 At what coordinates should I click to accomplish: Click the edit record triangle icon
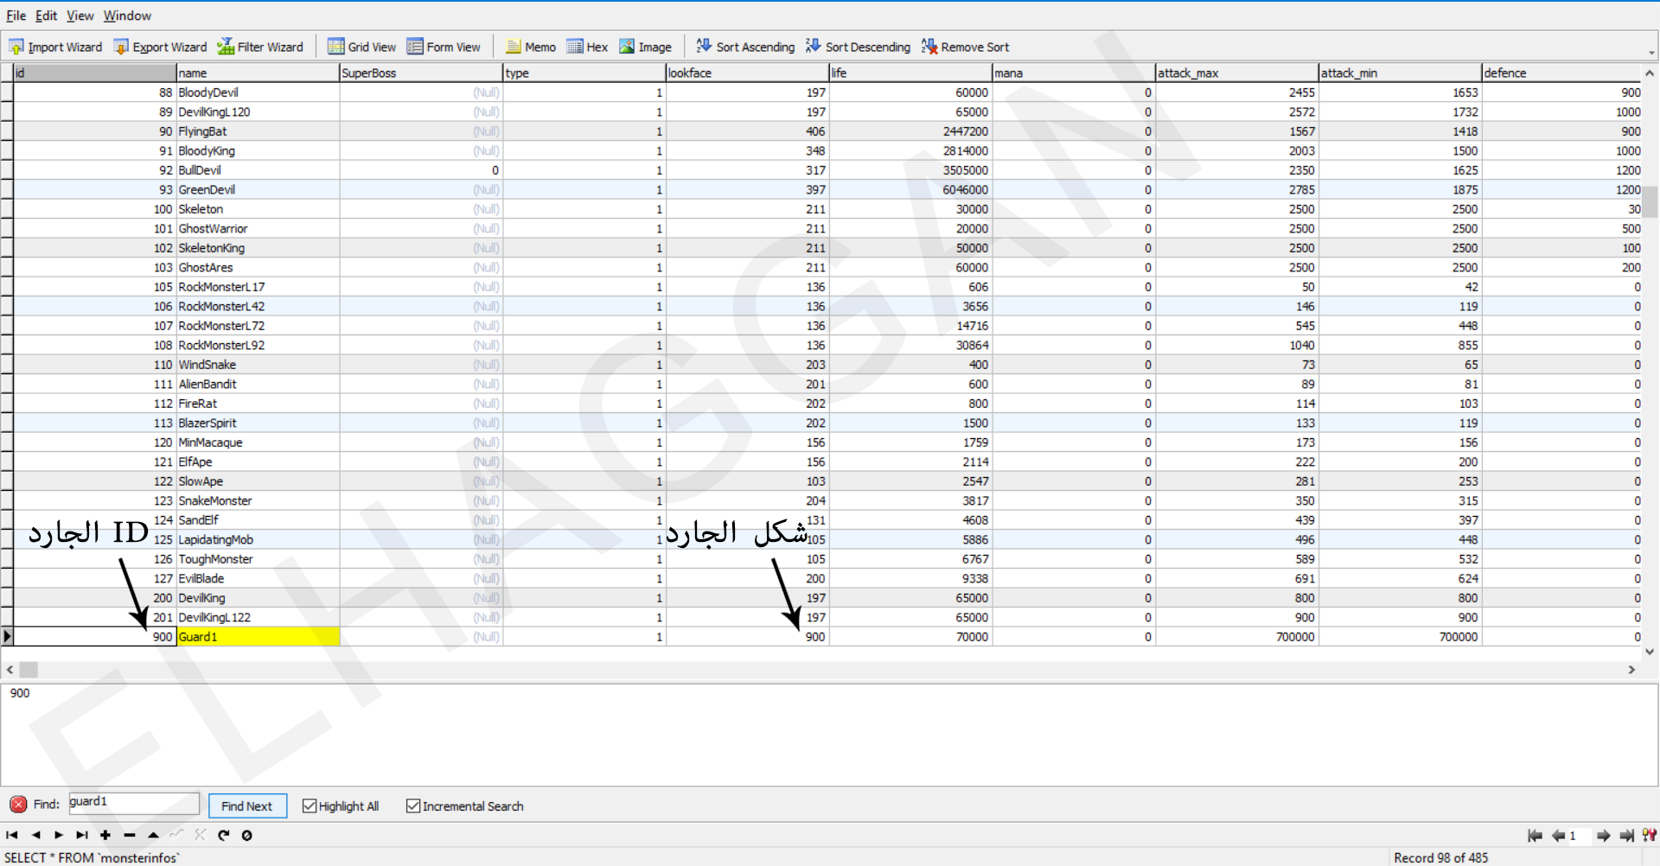pyautogui.click(x=153, y=835)
